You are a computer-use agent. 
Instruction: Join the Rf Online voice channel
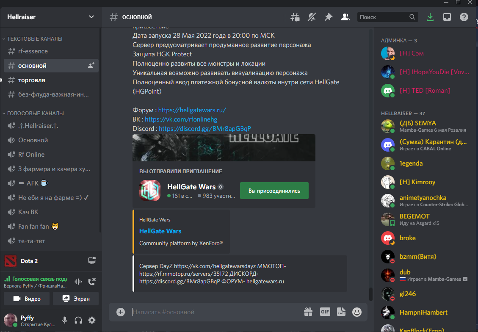point(51,154)
